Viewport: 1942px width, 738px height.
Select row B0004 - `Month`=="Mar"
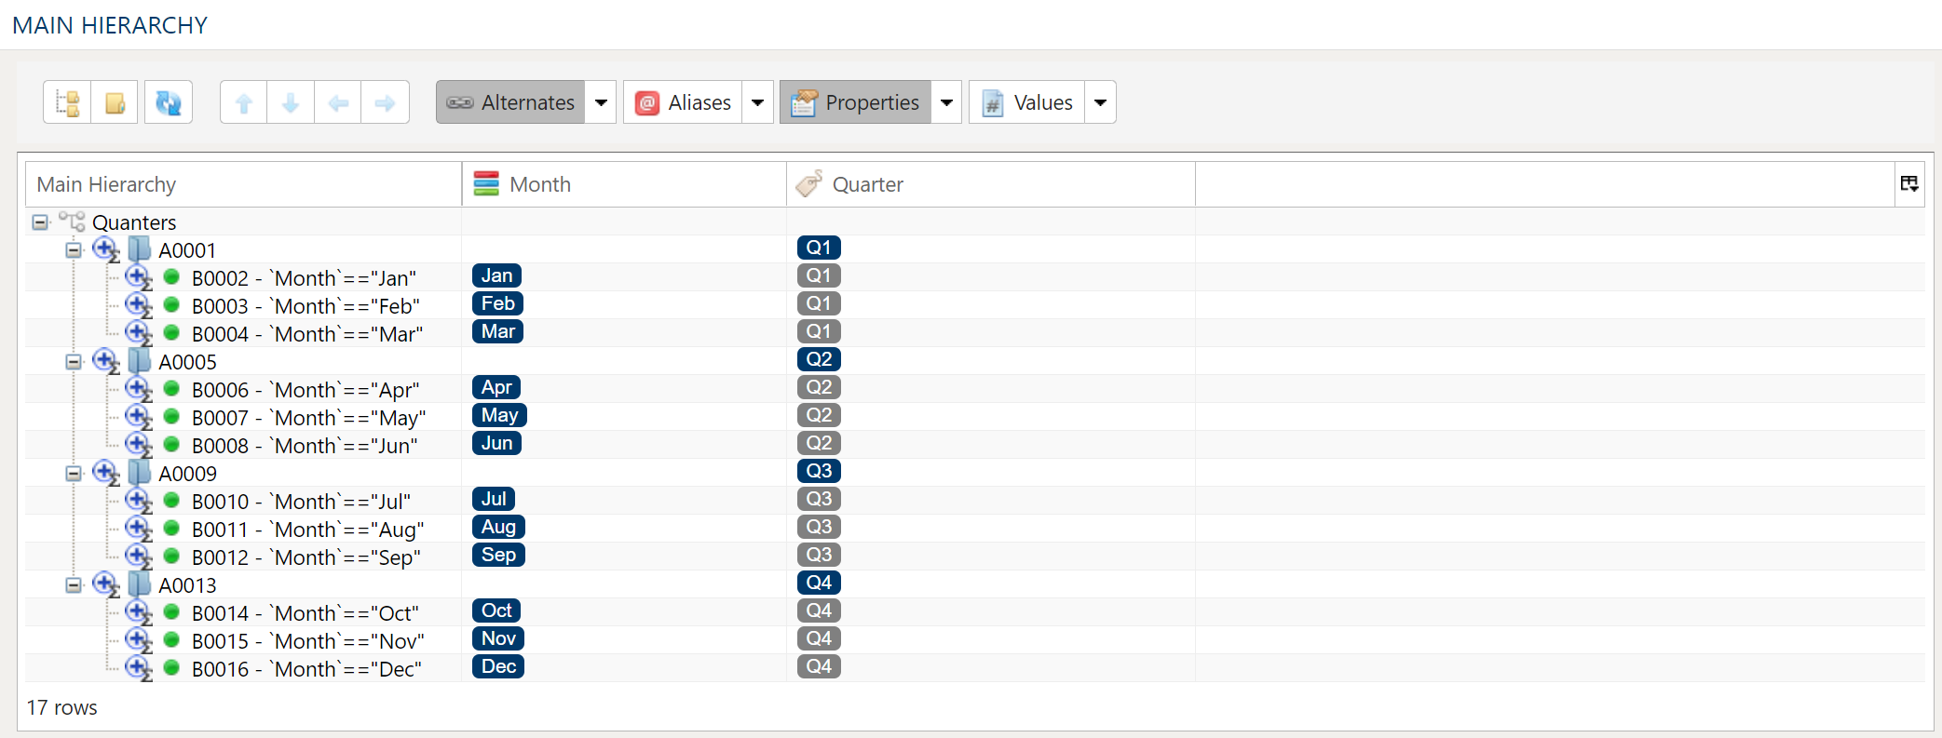[307, 334]
